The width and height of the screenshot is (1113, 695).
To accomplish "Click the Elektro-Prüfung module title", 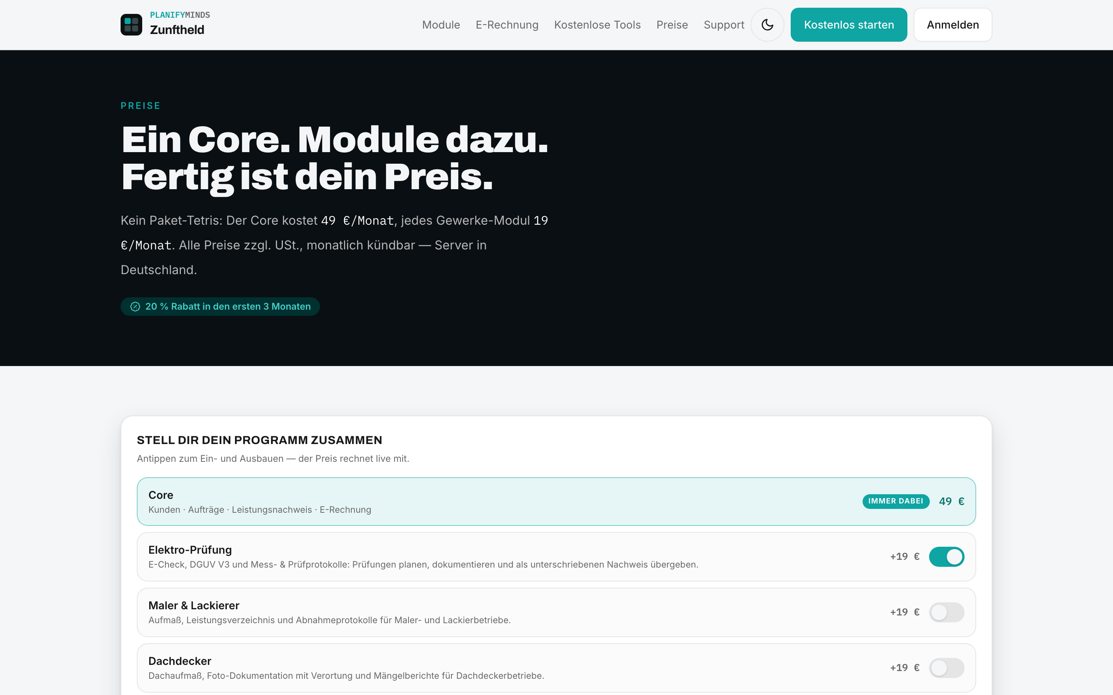I will point(190,550).
